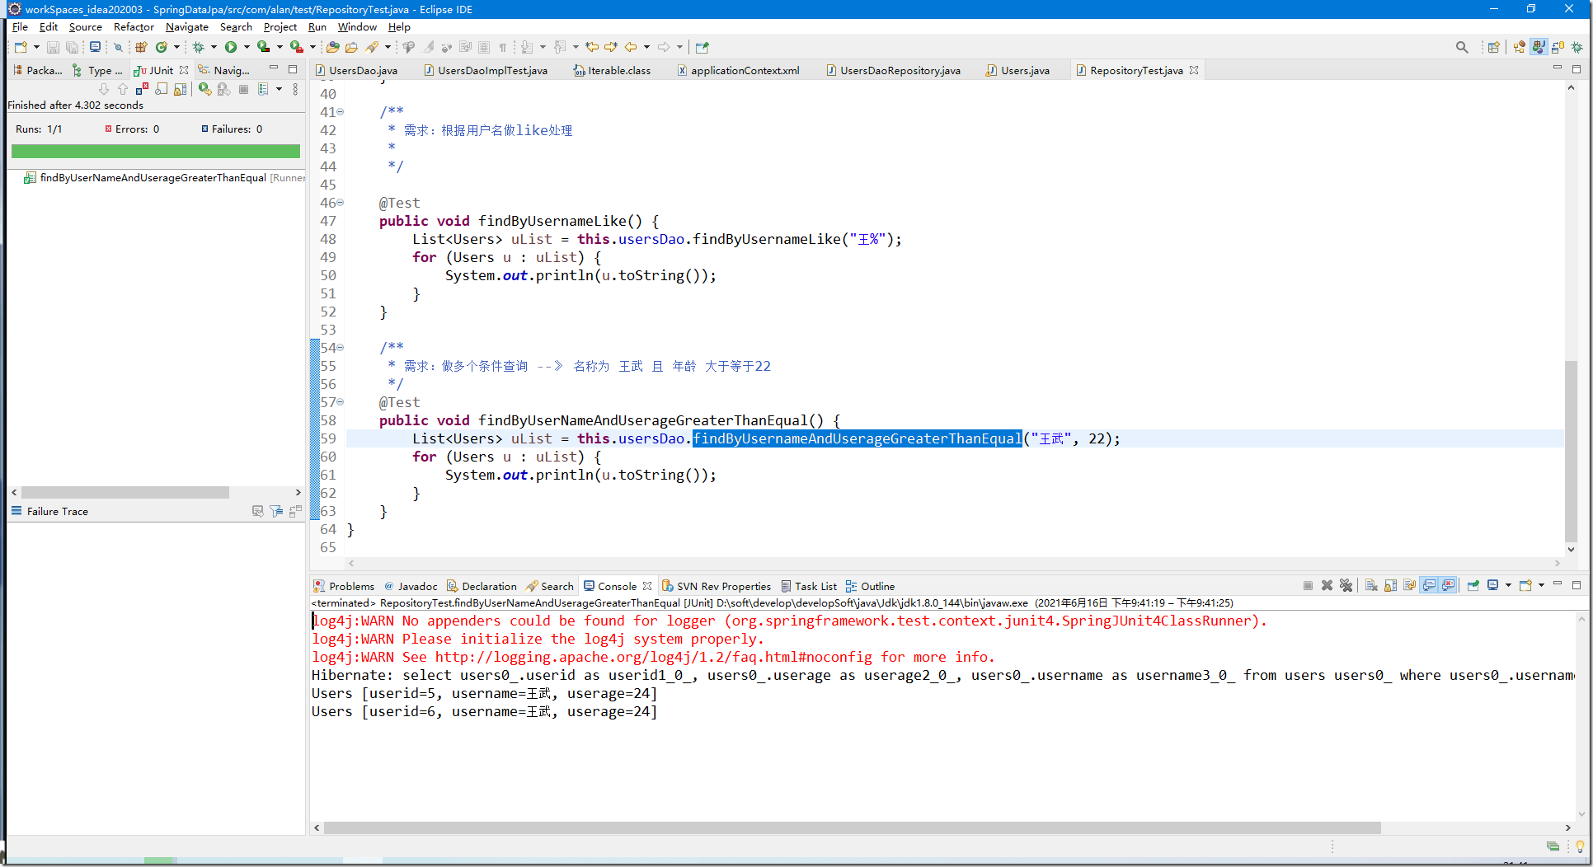Click the Console horizontal scrollbar
Image resolution: width=1593 pixels, height=867 pixels.
(x=852, y=827)
